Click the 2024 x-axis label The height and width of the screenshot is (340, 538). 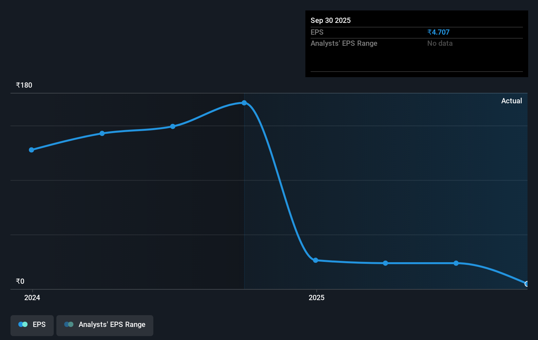tap(32, 297)
